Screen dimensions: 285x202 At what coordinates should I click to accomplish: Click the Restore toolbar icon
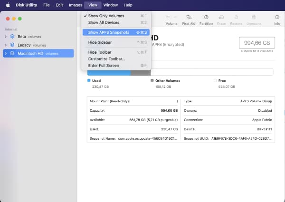pyautogui.click(x=236, y=17)
